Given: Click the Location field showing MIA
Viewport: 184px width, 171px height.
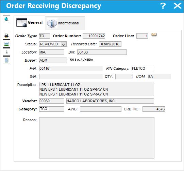Looking at the screenshot, I should (52, 52).
